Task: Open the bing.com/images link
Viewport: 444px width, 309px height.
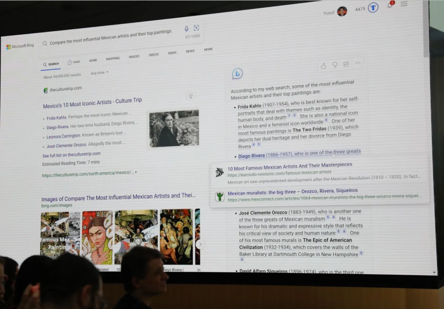Action: [57, 205]
